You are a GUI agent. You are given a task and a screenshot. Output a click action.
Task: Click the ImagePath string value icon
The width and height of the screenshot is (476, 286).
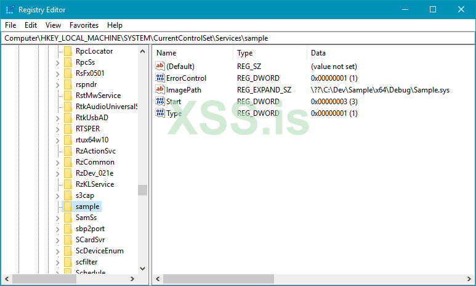click(160, 89)
